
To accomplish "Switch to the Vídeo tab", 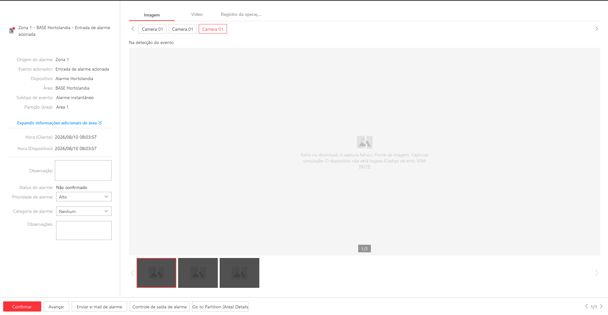I will coord(197,15).
